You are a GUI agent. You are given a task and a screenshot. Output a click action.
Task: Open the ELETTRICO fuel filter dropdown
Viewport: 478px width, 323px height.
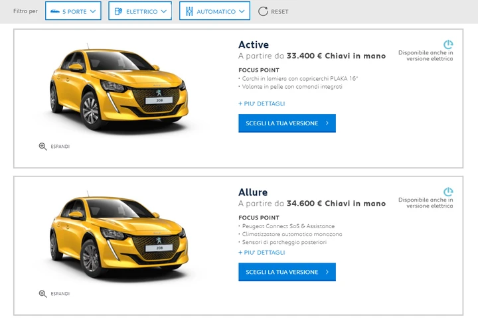[x=140, y=11]
